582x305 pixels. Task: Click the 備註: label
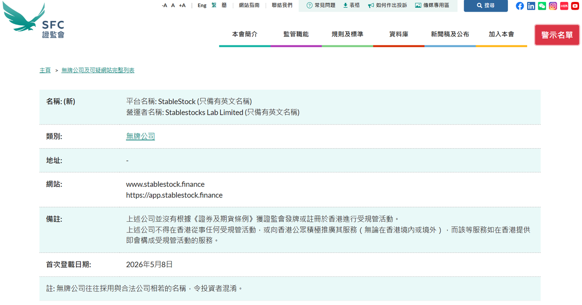(54, 219)
